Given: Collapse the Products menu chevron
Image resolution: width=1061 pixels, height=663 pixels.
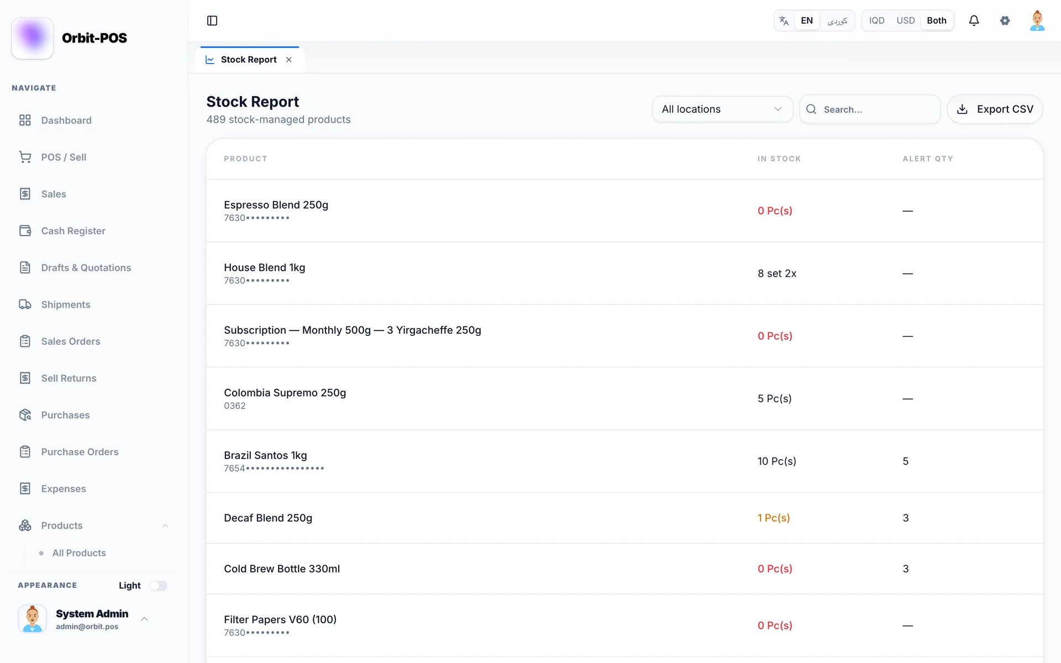Looking at the screenshot, I should [165, 525].
